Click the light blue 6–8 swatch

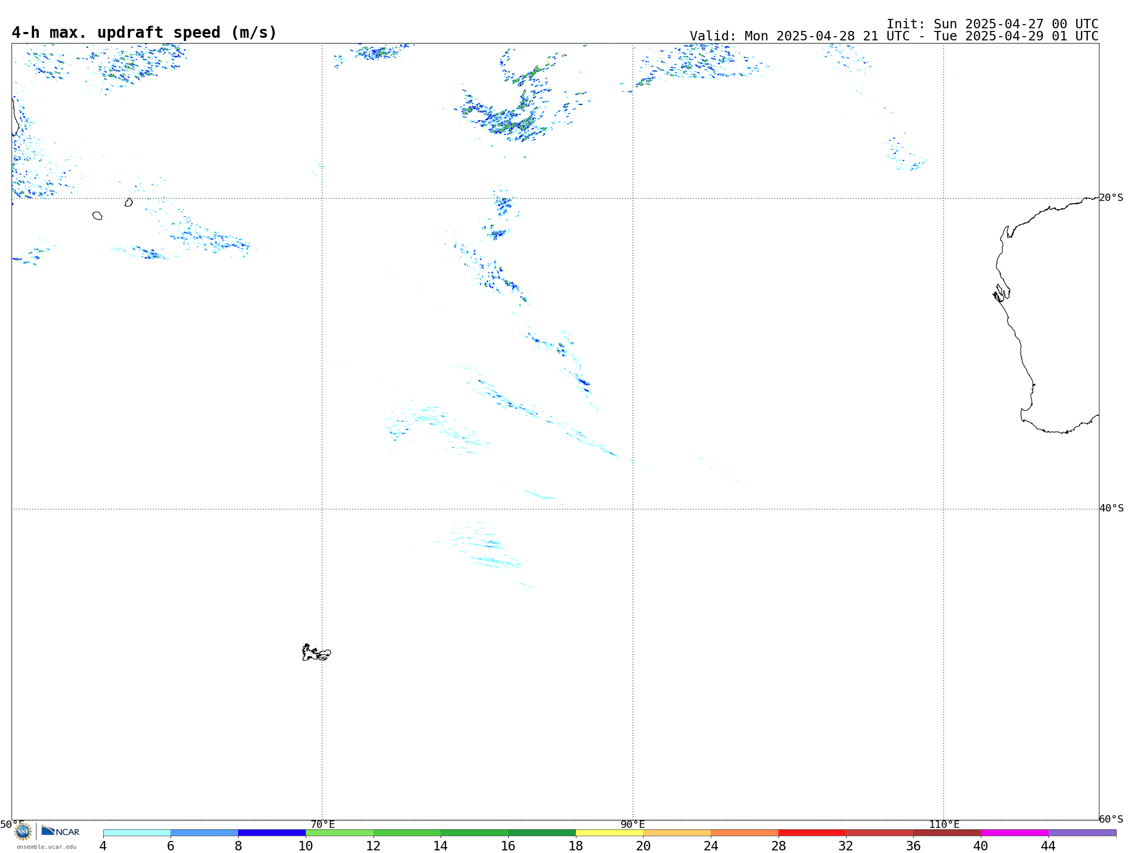coord(204,833)
